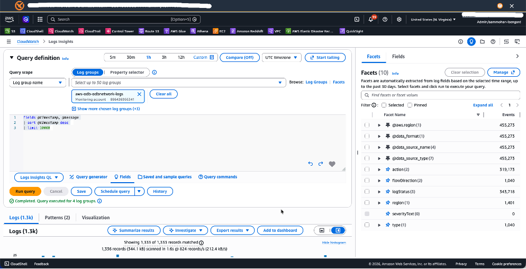526x269 pixels.
Task: Open Route 53 bookmark shortcut
Action: click(149, 31)
